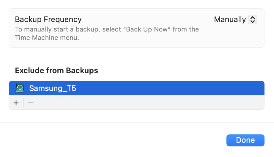
Task: Click the Time Machine menu sentence line
Action: 47,37
